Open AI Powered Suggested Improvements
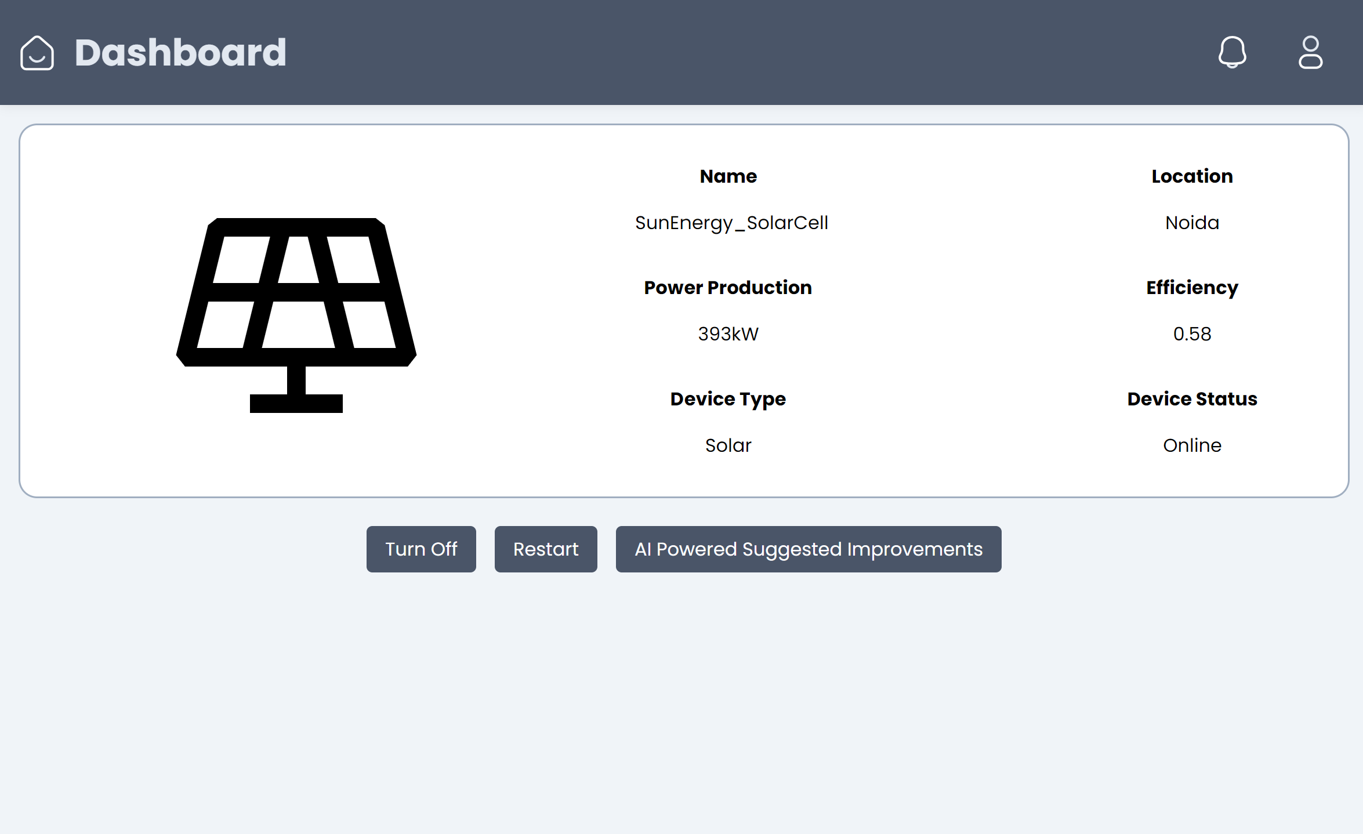This screenshot has height=834, width=1363. [808, 549]
